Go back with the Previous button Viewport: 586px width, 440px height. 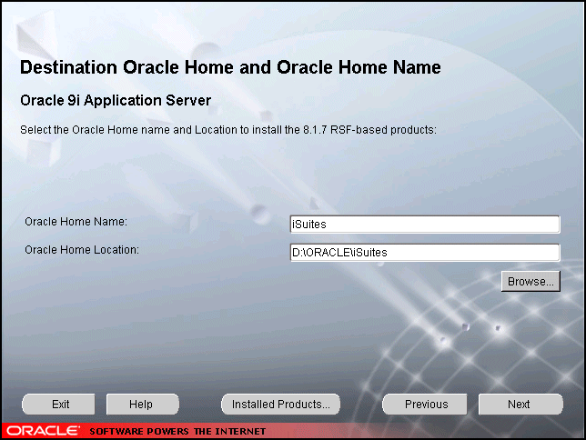point(425,405)
